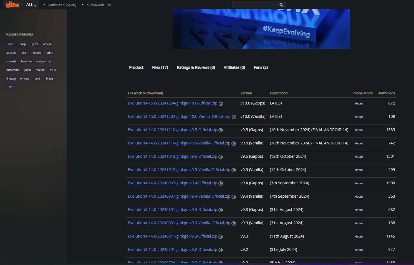The image size is (414, 265).
Task: Download EvolutionX-15.0-20241204-ginkgo-10.0-Vanilla-Official.zip
Action: [179, 116]
